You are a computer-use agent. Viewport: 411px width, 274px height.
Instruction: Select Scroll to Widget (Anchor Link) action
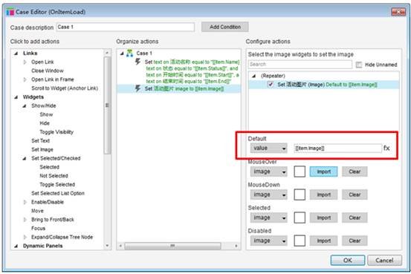(65, 88)
